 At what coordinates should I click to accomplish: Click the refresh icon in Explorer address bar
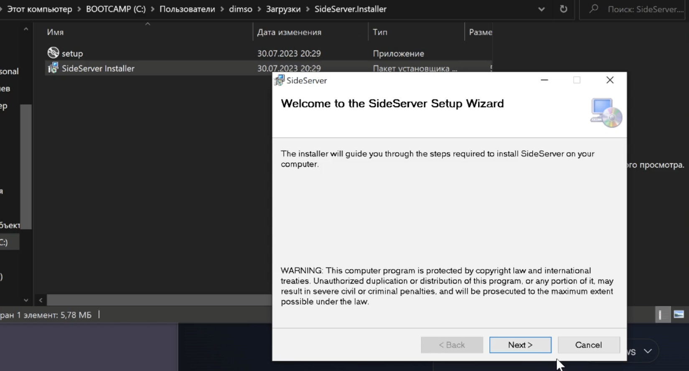564,9
